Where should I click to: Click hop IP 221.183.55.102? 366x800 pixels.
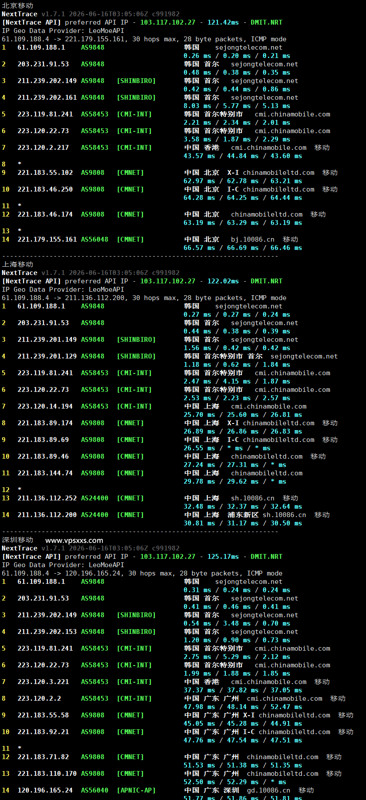pyautogui.click(x=45, y=173)
